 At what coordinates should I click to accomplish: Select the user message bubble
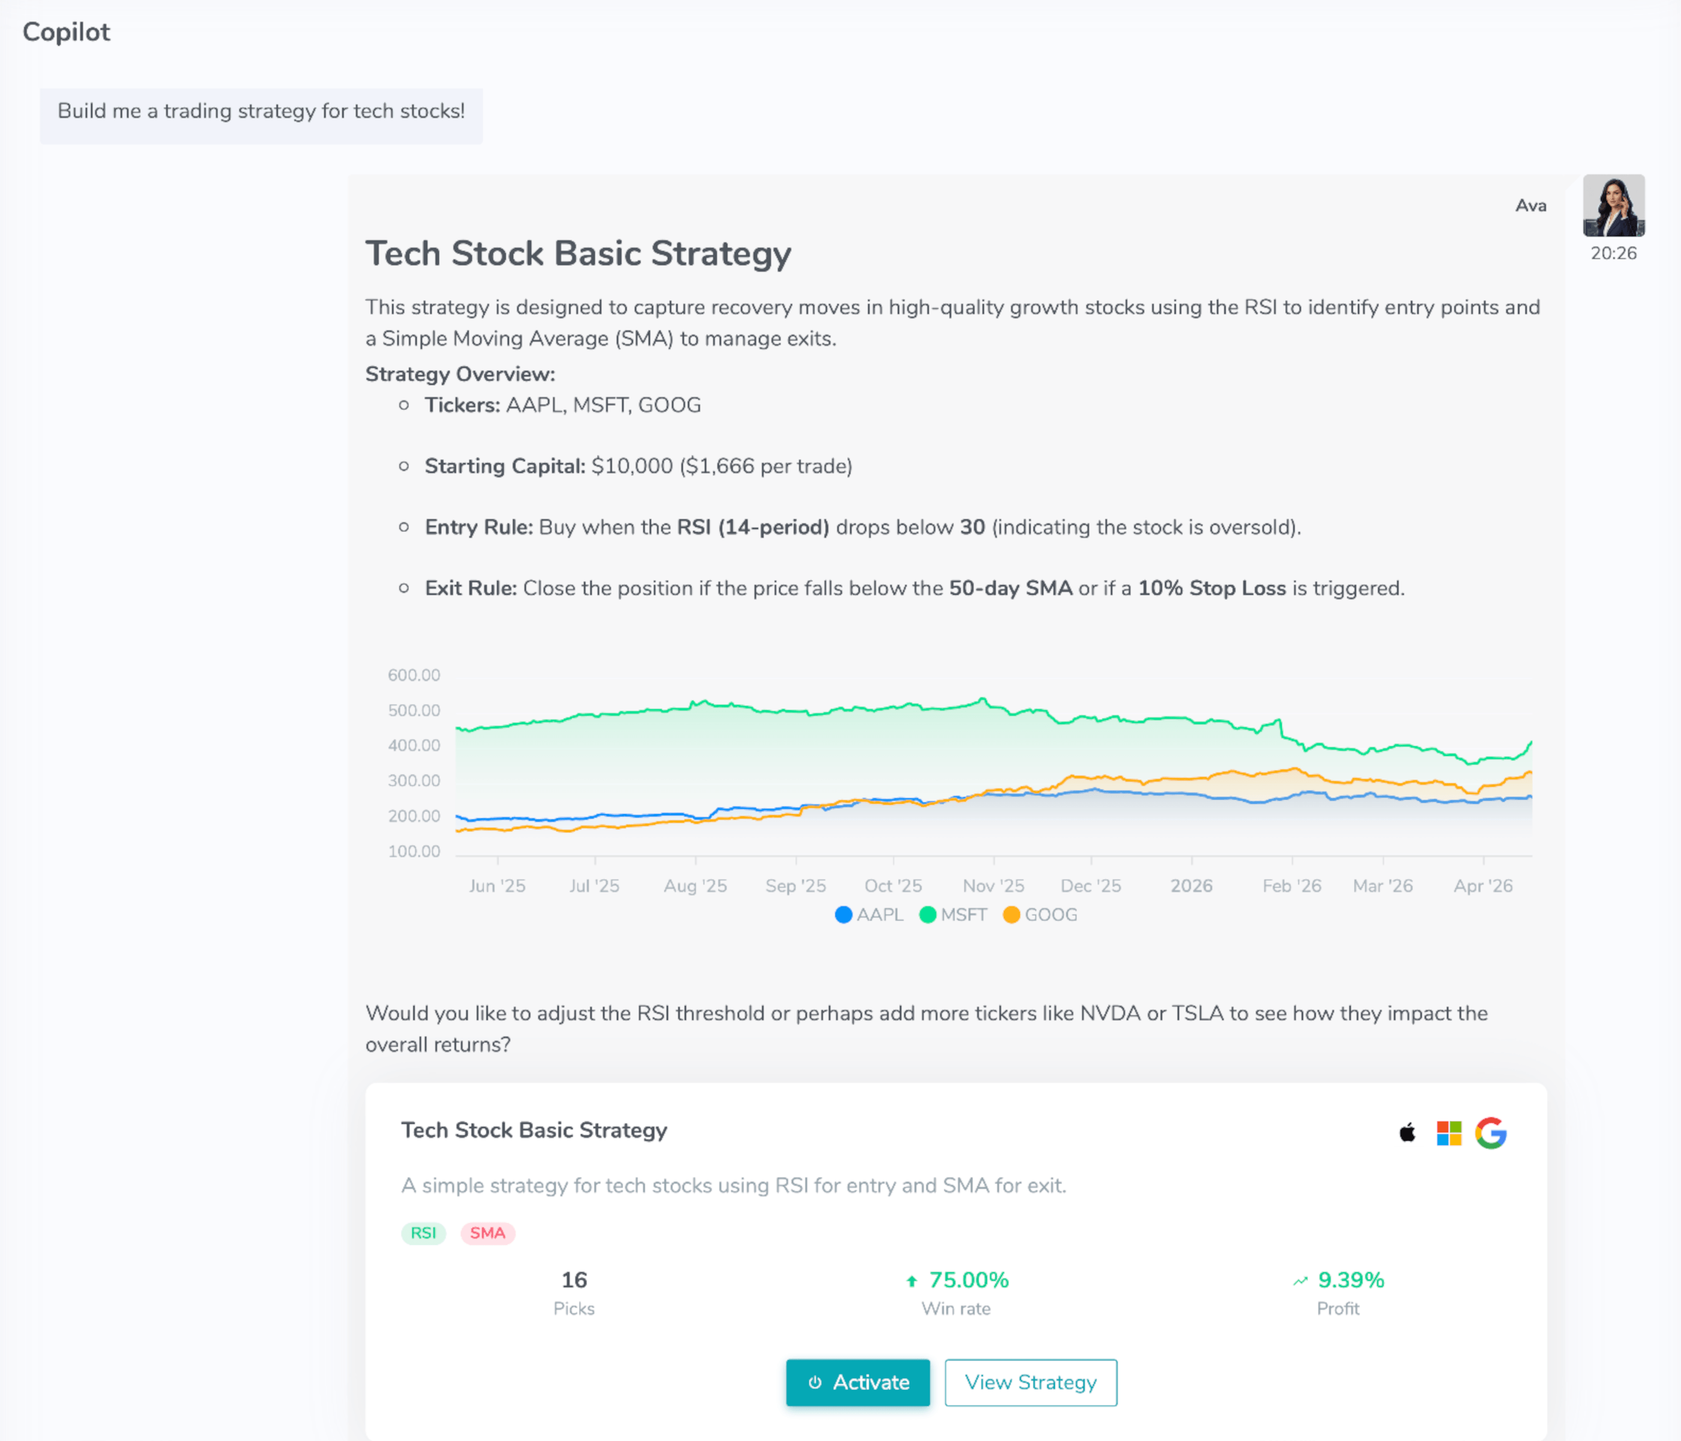click(x=261, y=111)
